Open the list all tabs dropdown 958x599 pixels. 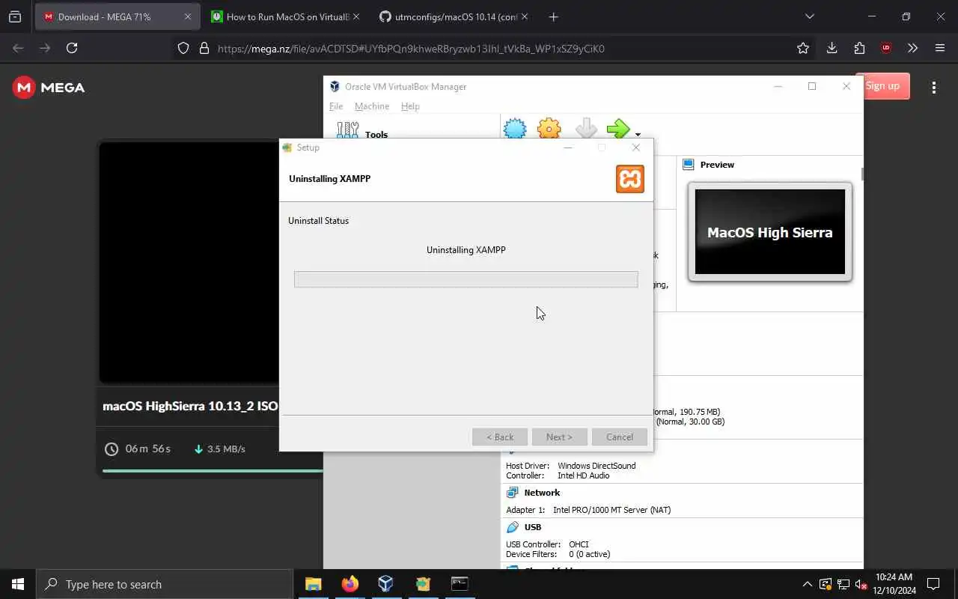point(809,16)
